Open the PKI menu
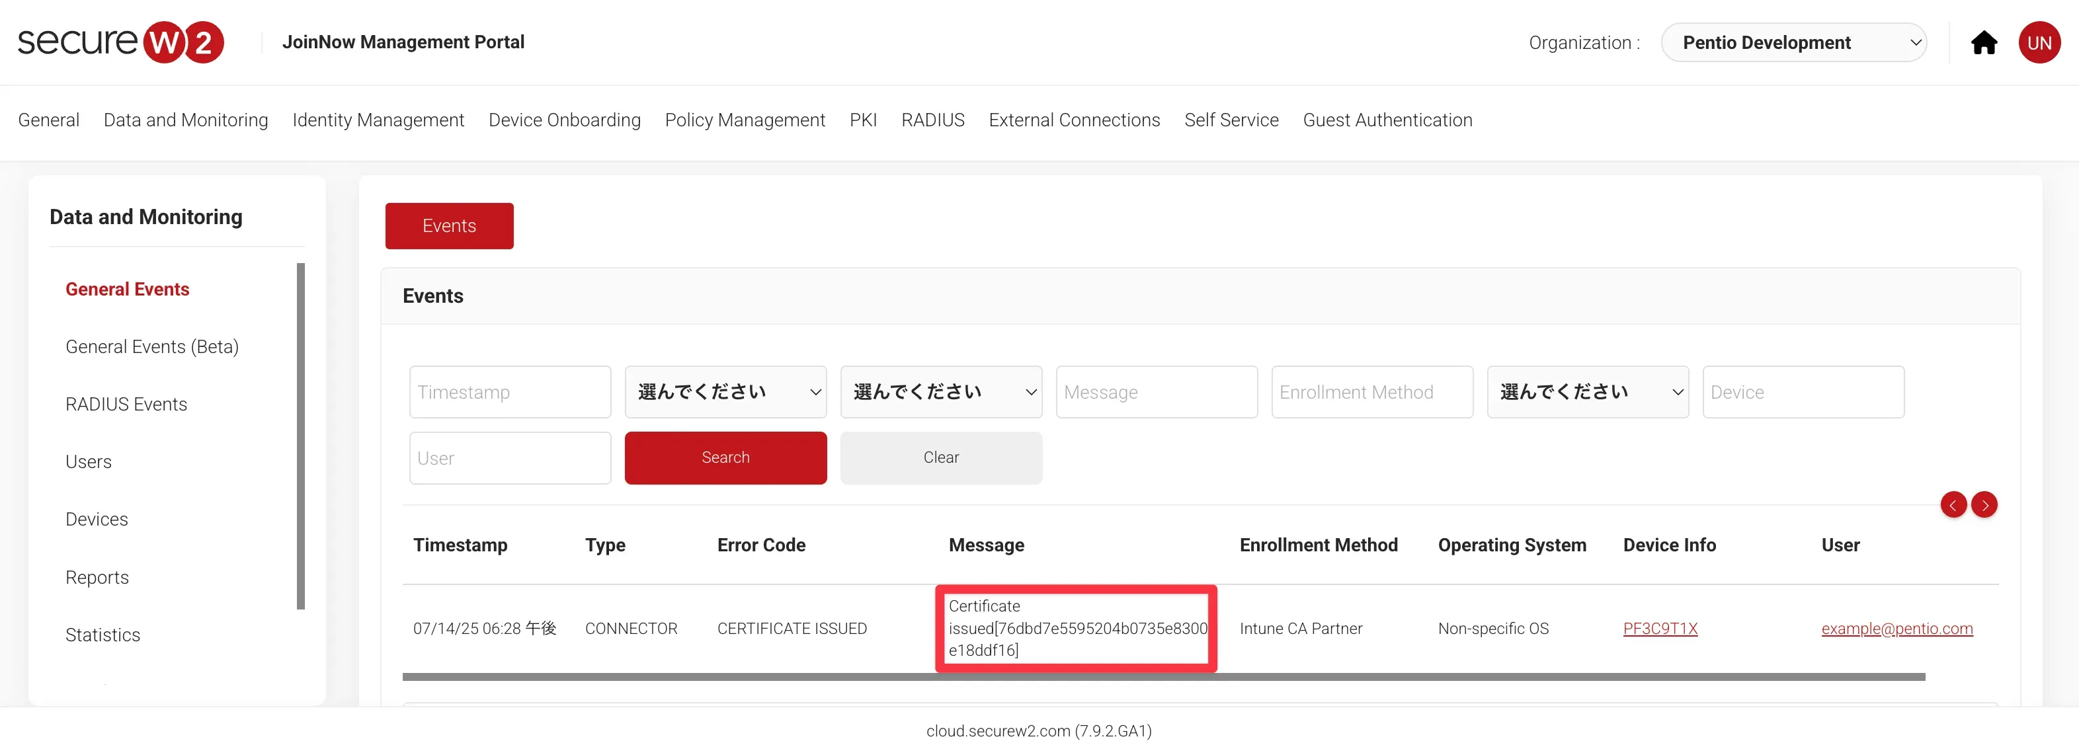This screenshot has width=2079, height=747. tap(863, 120)
